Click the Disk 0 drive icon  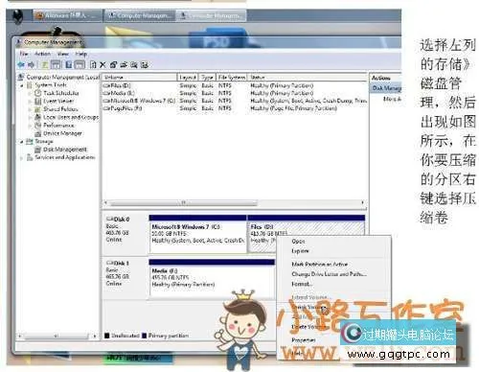110,219
